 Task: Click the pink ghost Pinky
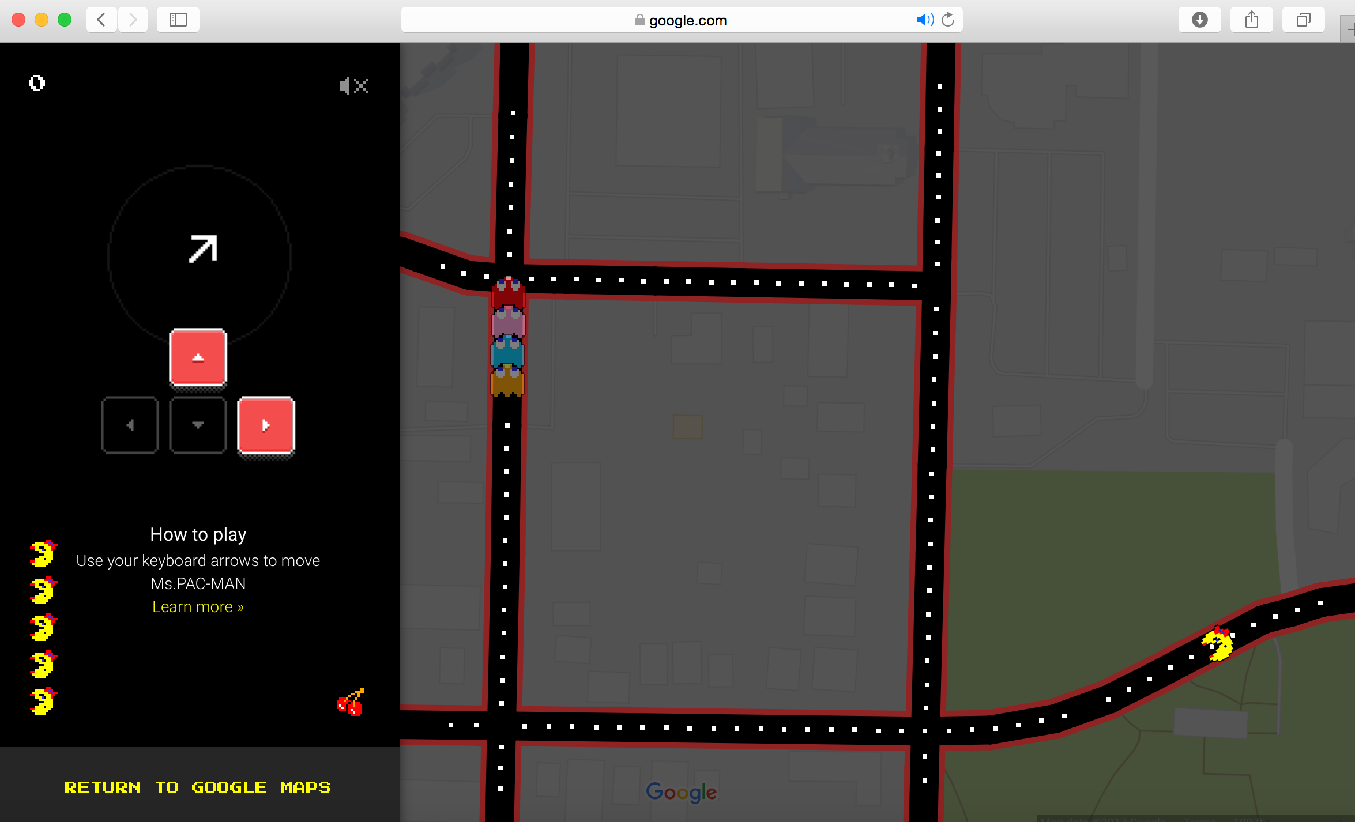pos(508,322)
